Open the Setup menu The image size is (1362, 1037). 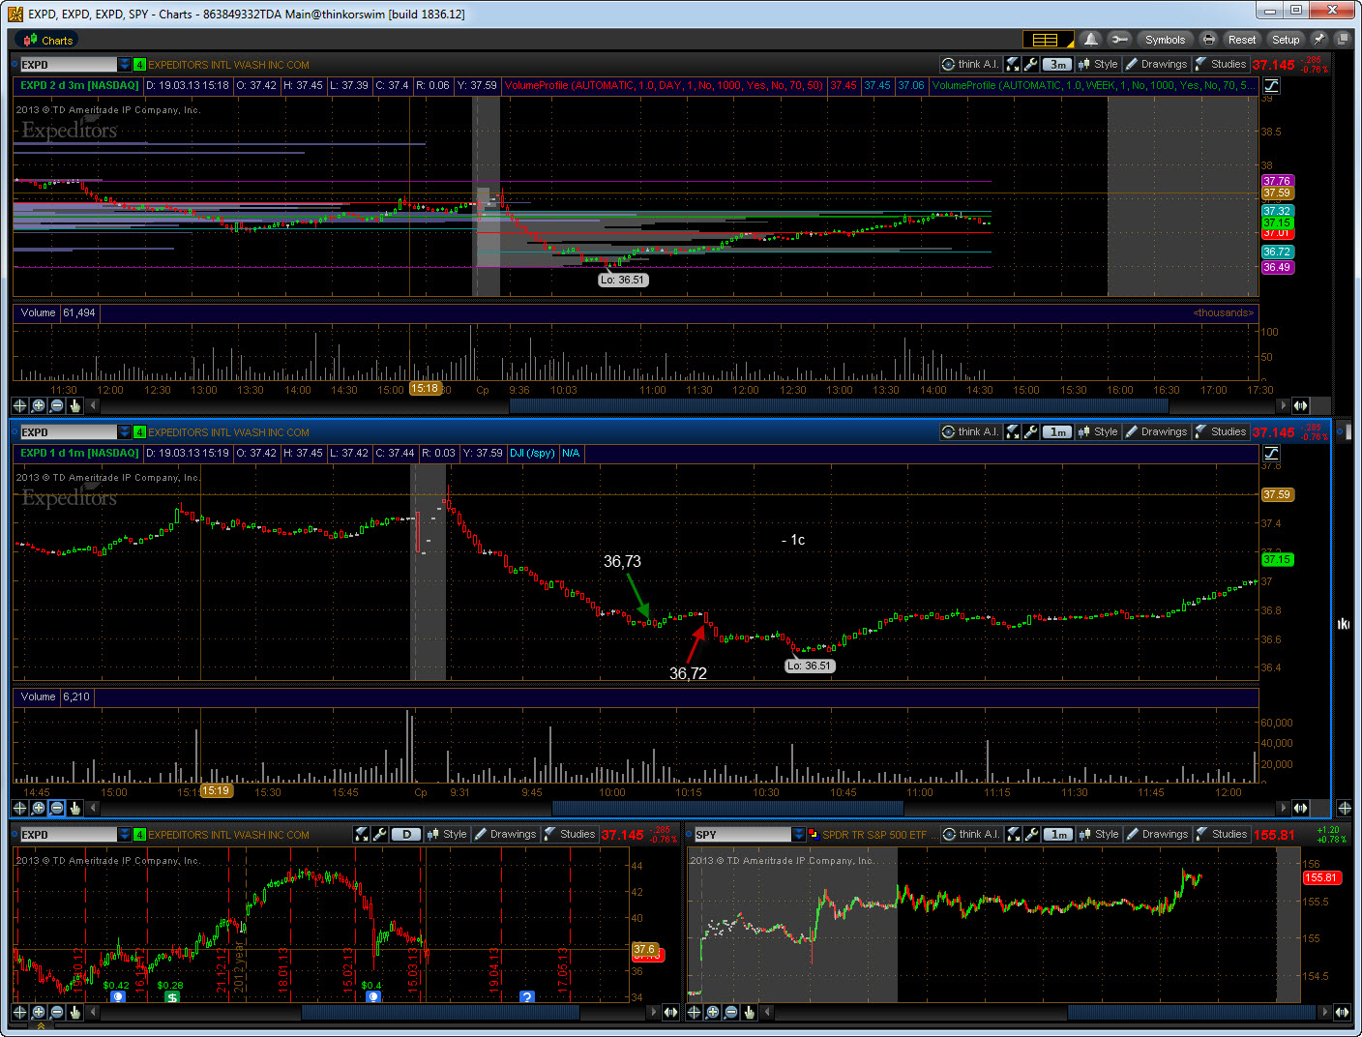pyautogui.click(x=1286, y=40)
